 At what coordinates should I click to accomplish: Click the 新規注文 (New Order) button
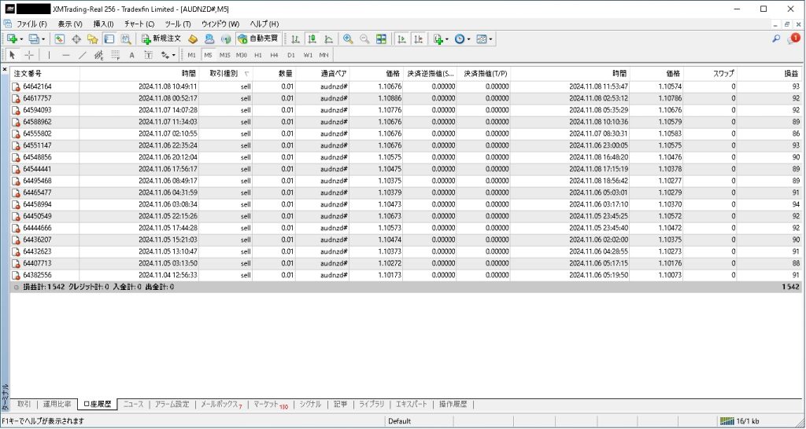click(x=161, y=38)
